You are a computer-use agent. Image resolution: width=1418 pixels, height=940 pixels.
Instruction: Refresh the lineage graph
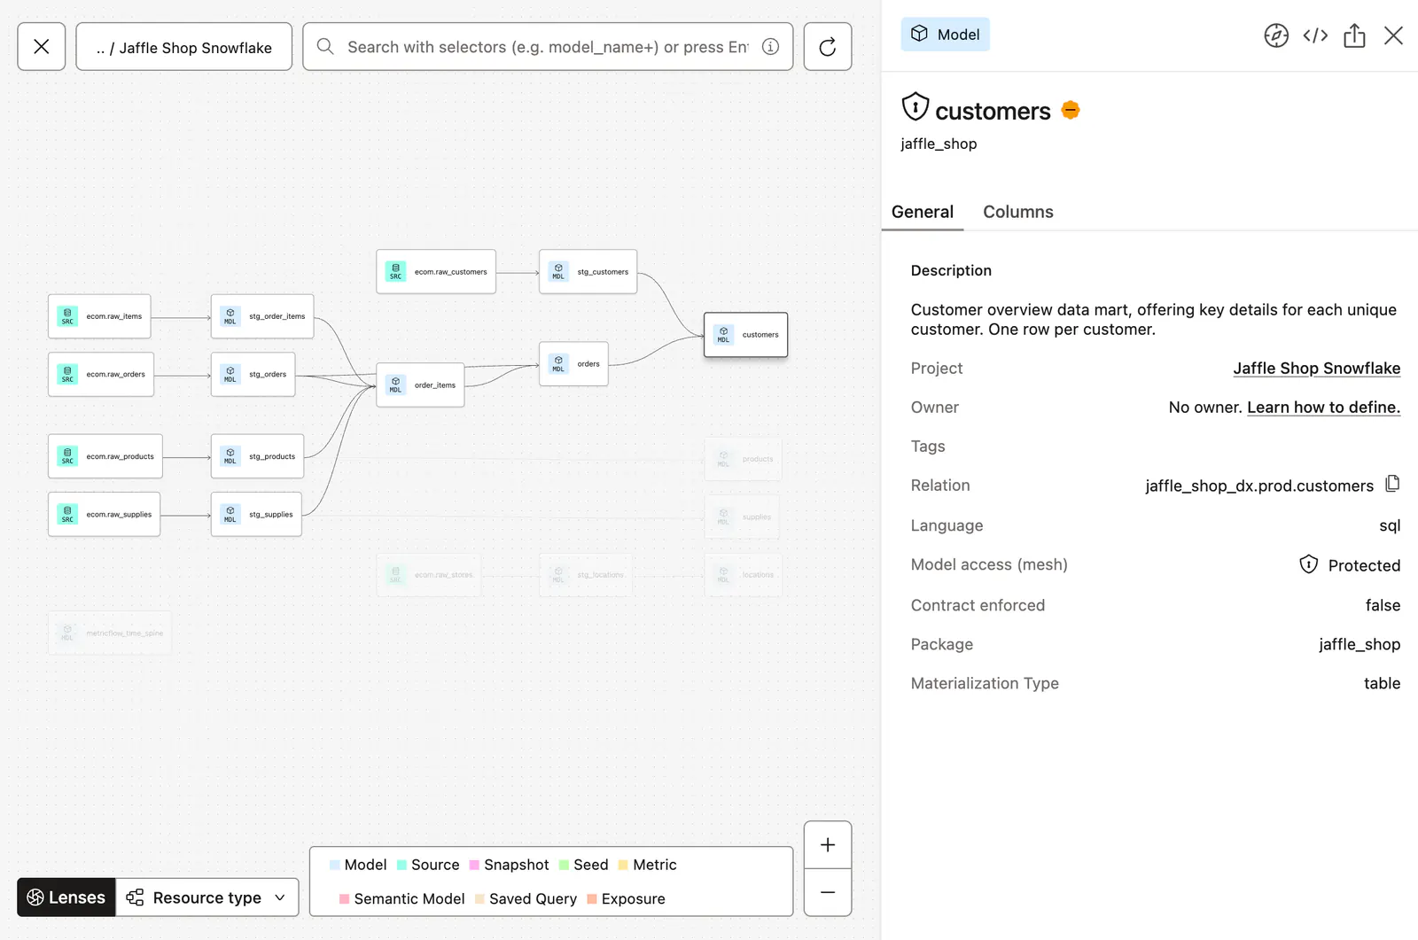click(x=827, y=47)
